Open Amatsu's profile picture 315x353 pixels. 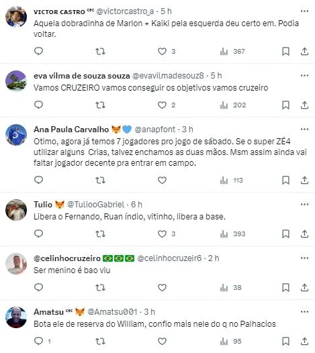pos(16,317)
